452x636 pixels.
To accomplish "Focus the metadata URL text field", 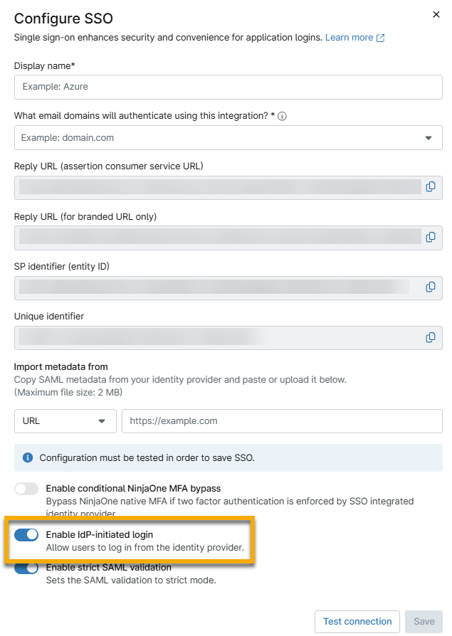I will coord(282,420).
